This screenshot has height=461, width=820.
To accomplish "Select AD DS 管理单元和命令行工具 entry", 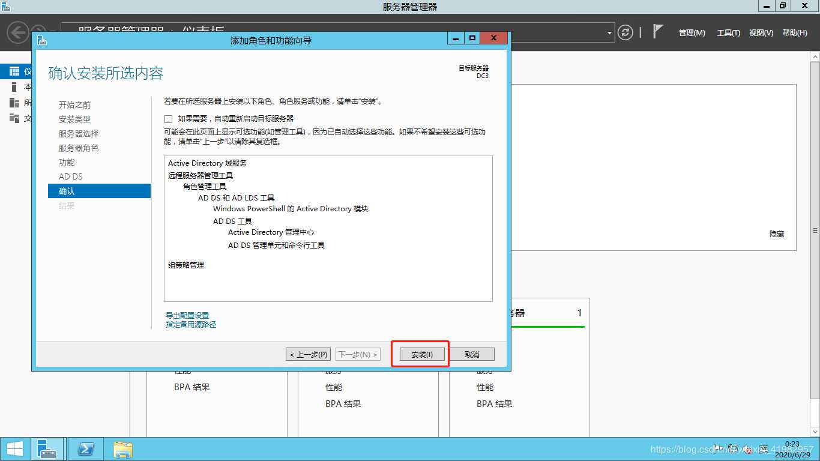I will point(276,246).
